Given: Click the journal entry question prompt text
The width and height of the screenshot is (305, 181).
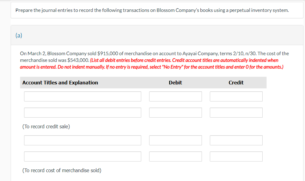Looking at the screenshot, I should [152, 10].
